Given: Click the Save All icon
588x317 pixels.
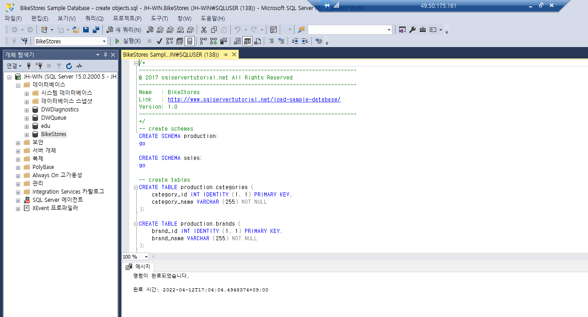Looking at the screenshot, I should [96, 30].
